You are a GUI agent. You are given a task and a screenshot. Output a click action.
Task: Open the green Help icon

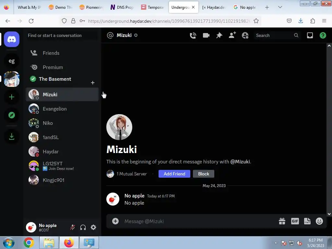323,35
